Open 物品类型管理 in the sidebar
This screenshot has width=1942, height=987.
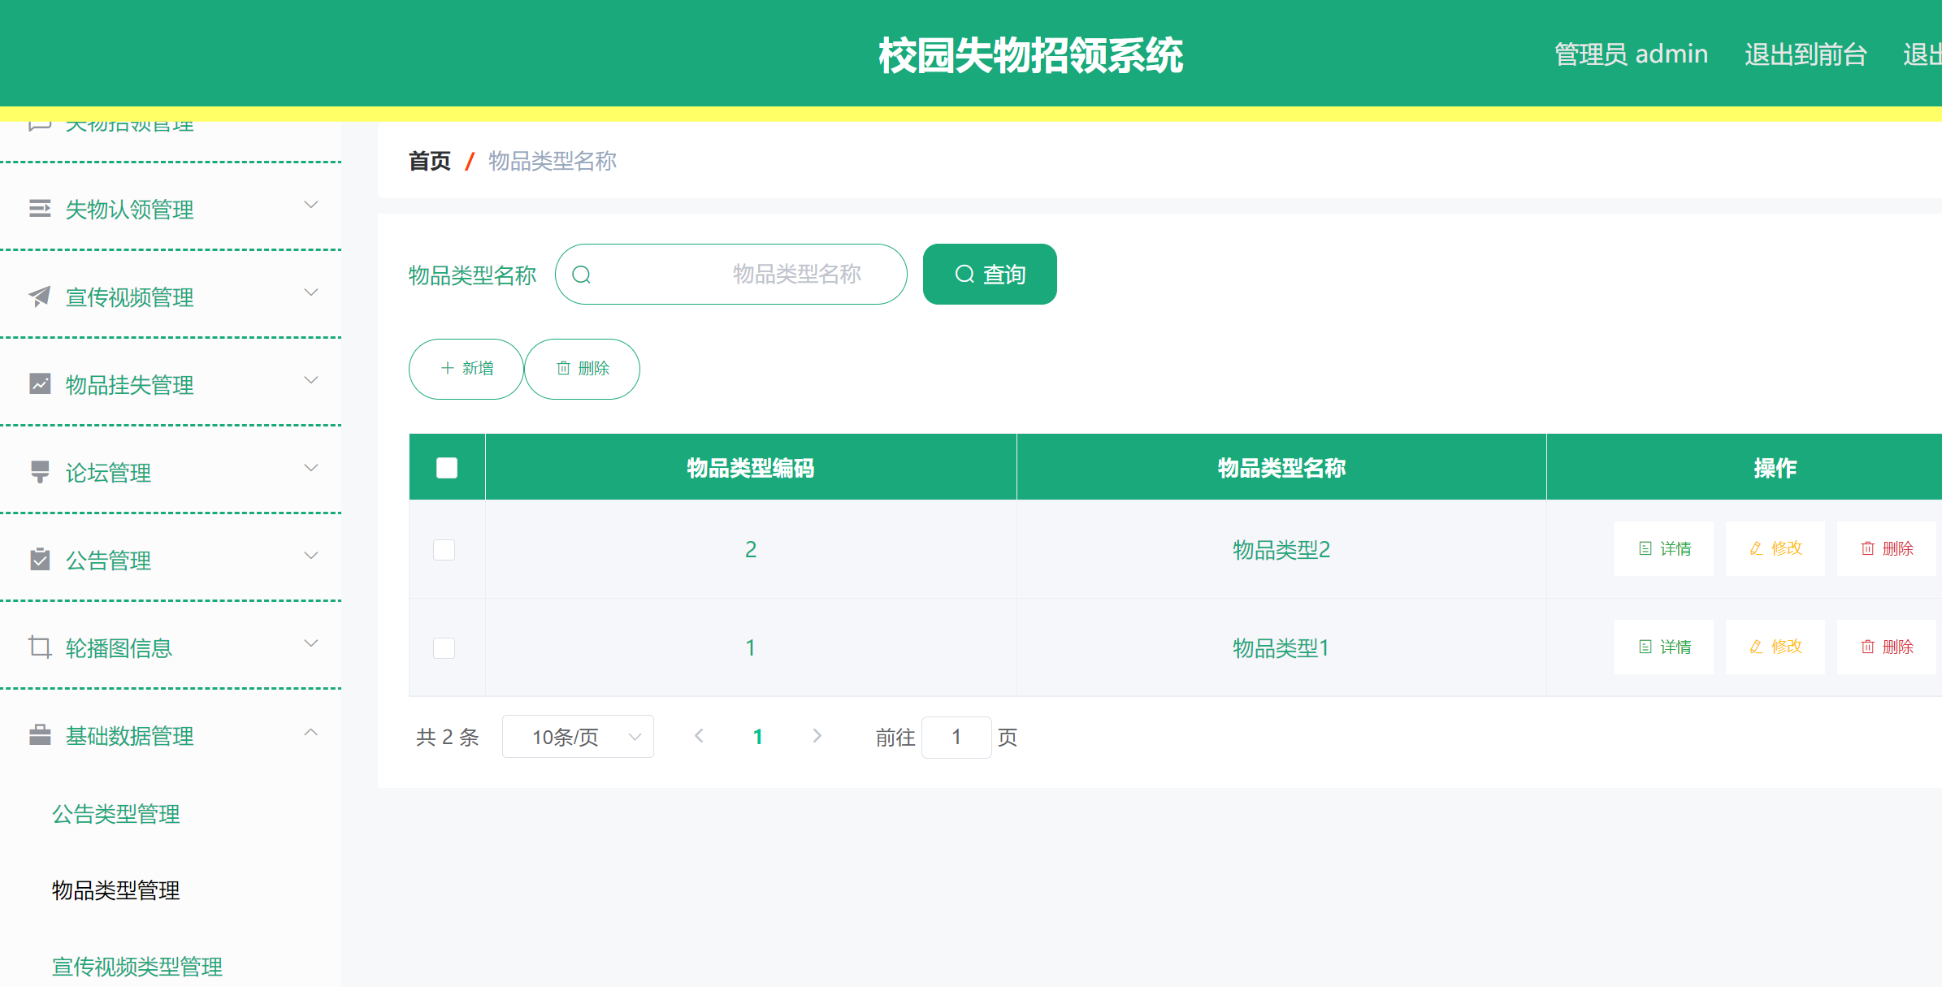(x=115, y=890)
